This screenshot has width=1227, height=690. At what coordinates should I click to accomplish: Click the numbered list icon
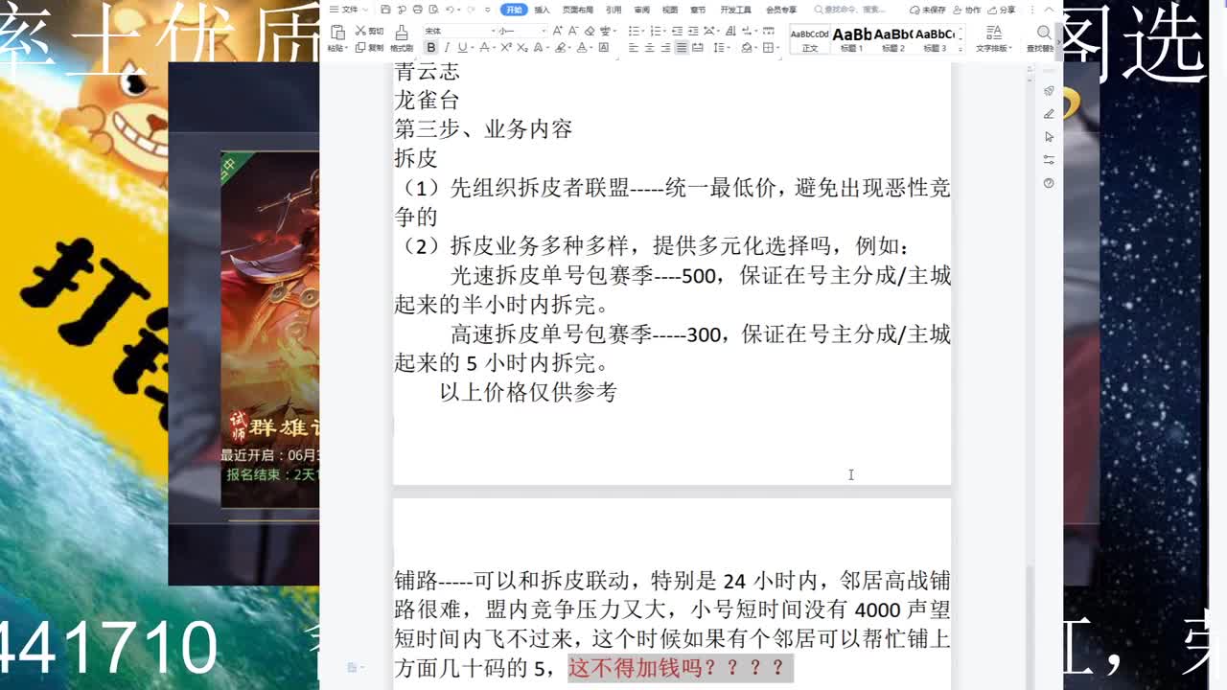click(x=656, y=31)
